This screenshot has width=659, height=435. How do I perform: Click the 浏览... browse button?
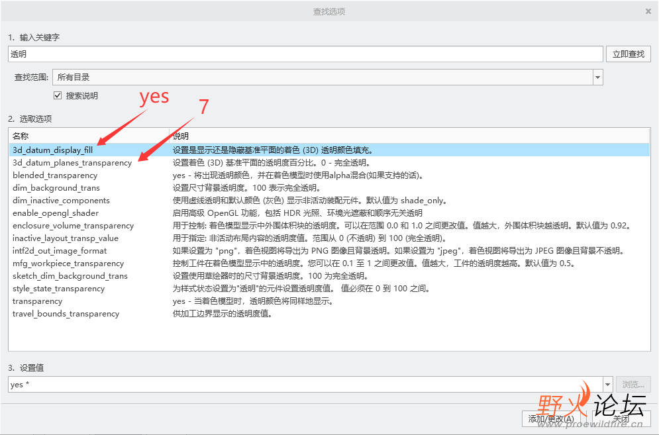(x=633, y=385)
